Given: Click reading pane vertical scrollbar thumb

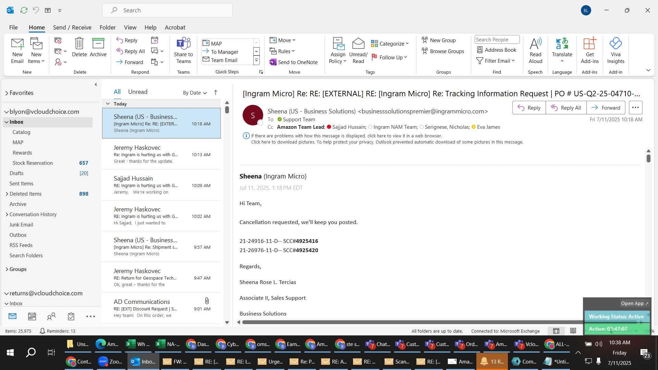Looking at the screenshot, I should click(x=648, y=158).
